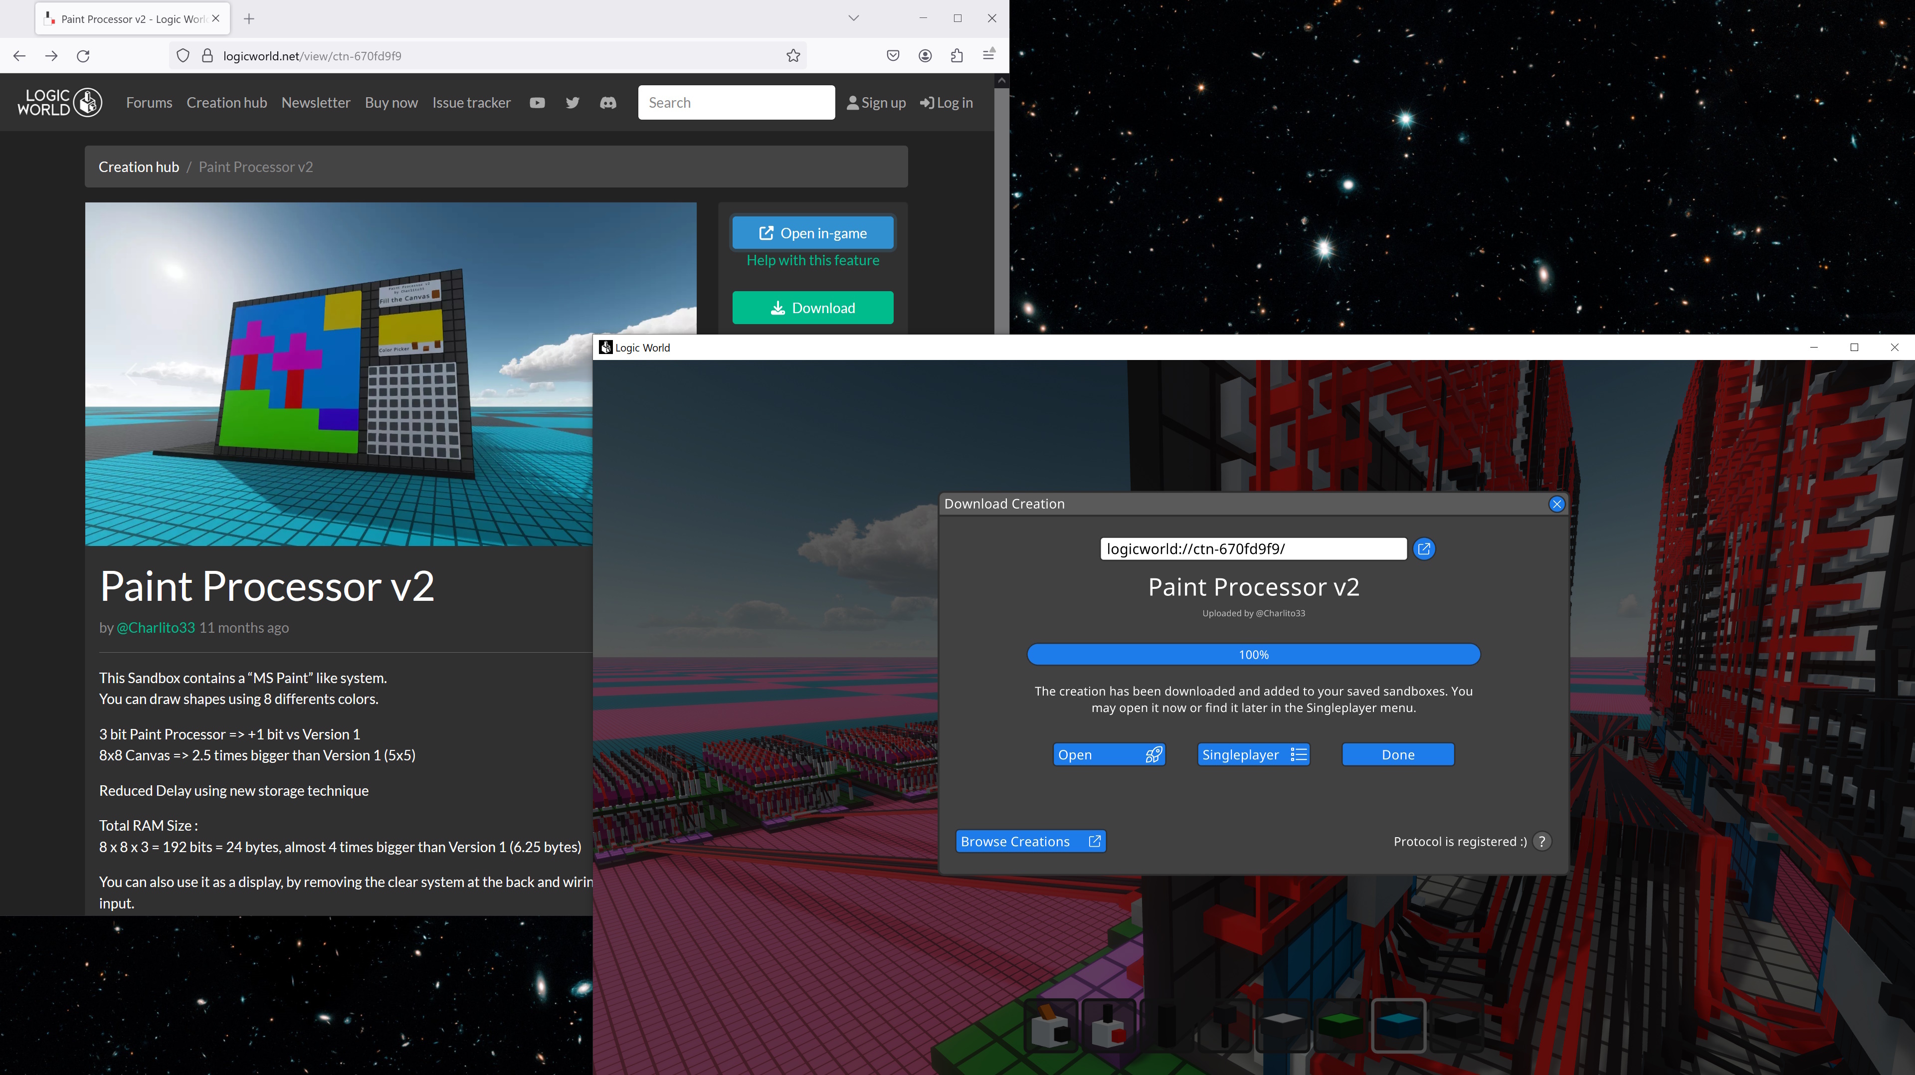Click the question mark beside 'Protocol is registered'
The image size is (1915, 1075).
pyautogui.click(x=1542, y=841)
